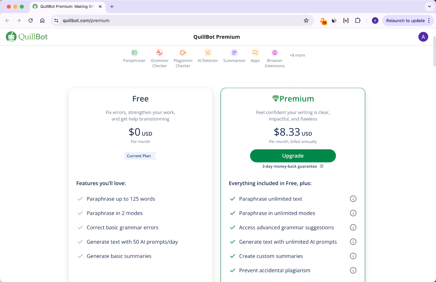436x282 pixels.
Task: Click 'Paraphrase in 2 modes' feature
Action: coord(114,213)
